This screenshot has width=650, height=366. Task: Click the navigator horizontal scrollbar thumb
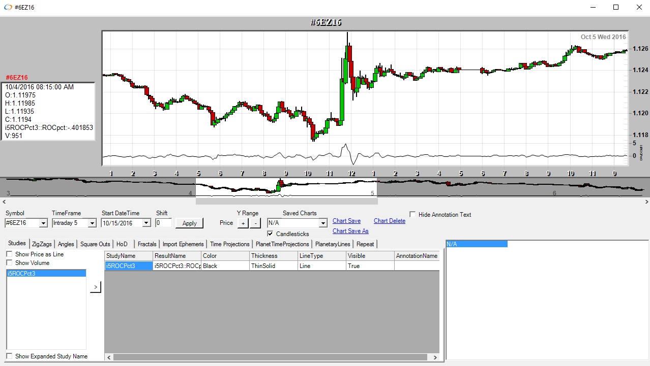pyautogui.click(x=286, y=202)
